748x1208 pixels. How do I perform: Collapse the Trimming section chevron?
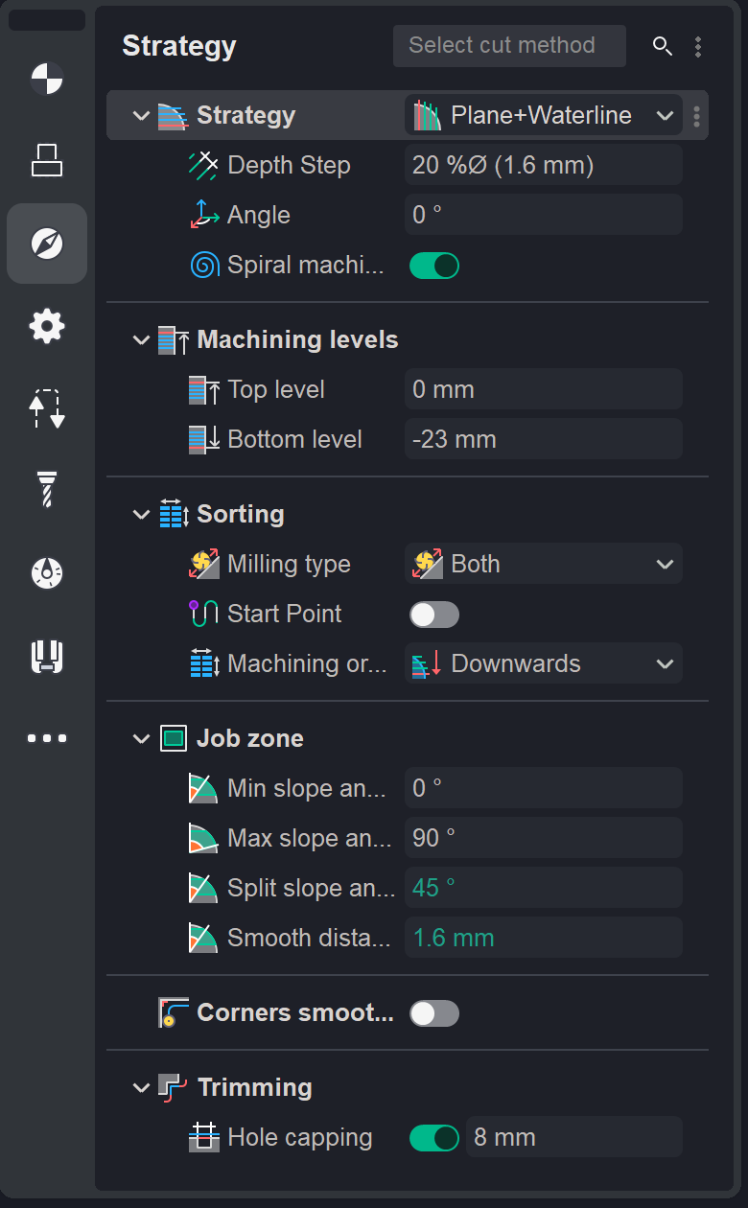coord(141,1088)
